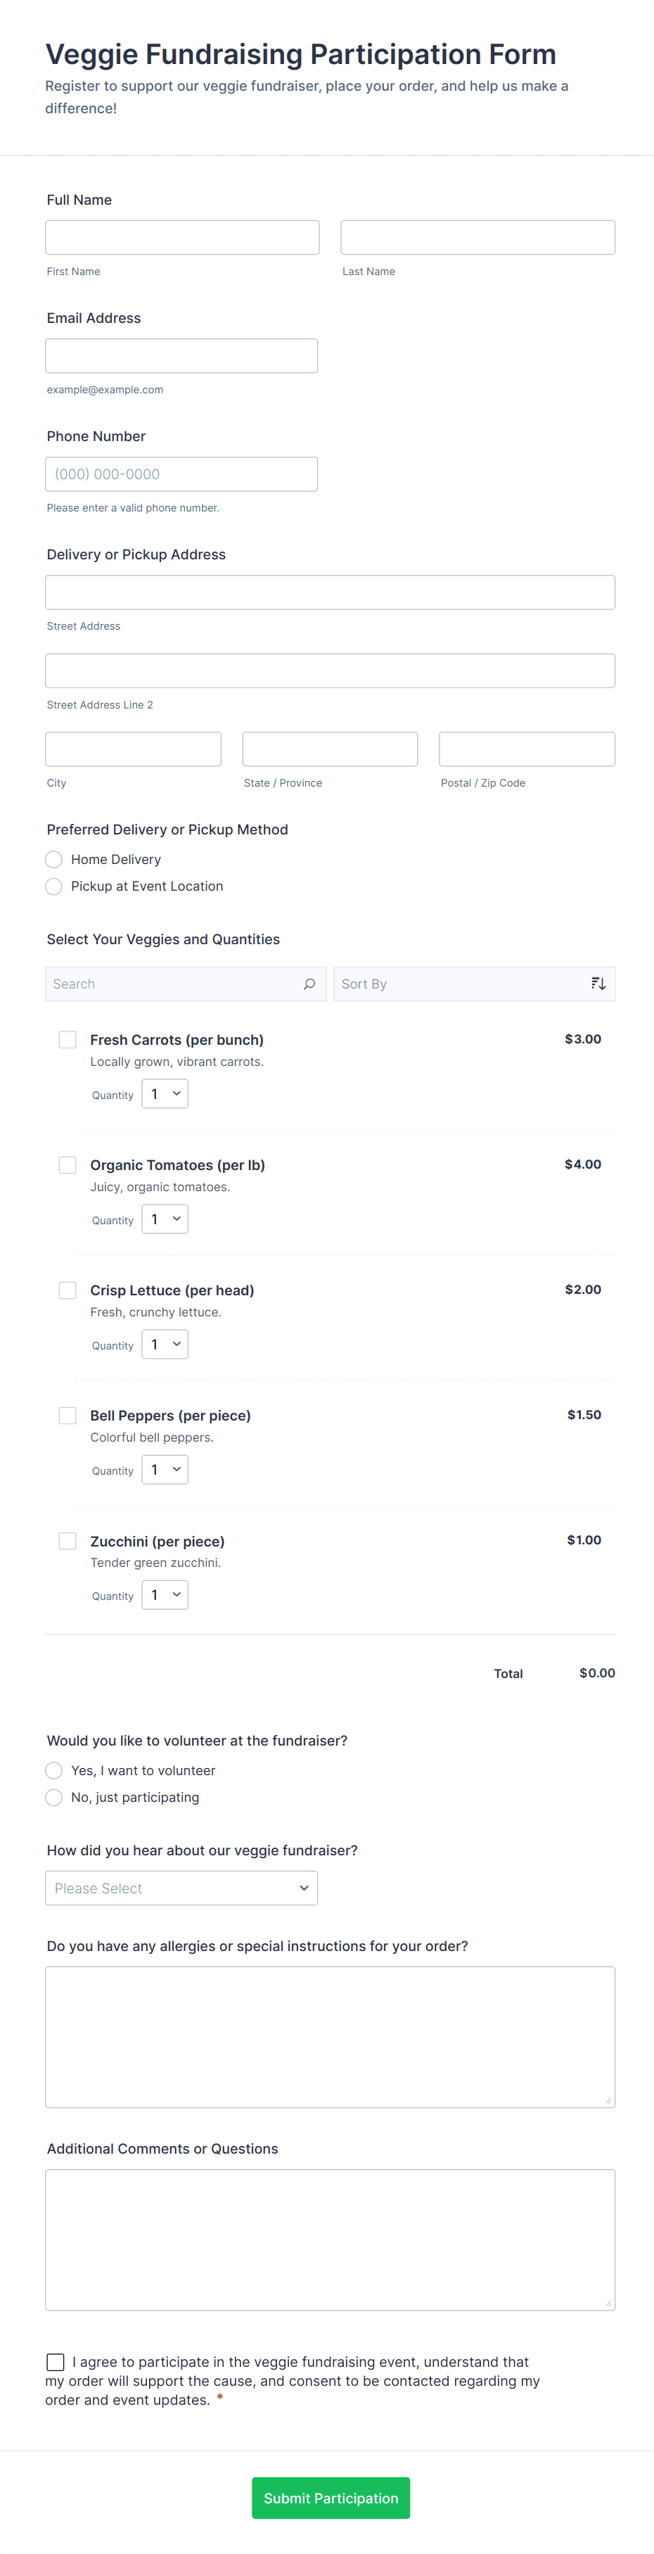The image size is (654, 2554).
Task: Open the Bell Peppers quantity dropdown
Action: click(x=165, y=1469)
